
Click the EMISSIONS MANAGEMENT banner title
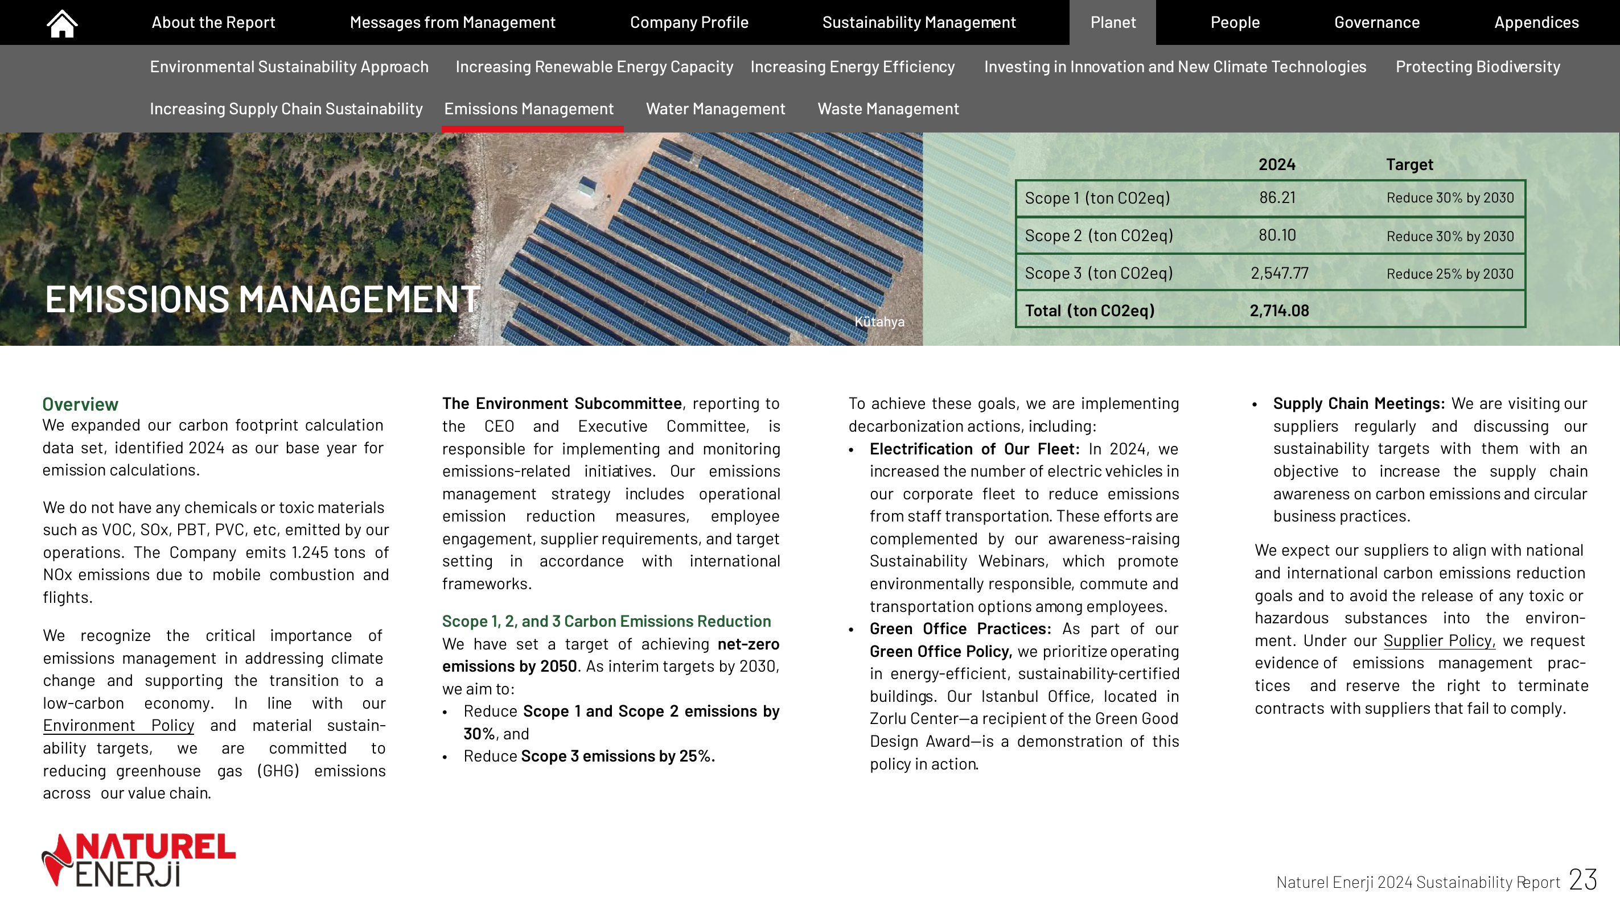(x=263, y=299)
